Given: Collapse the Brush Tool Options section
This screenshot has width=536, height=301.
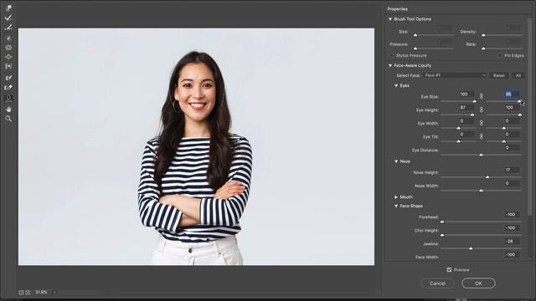Looking at the screenshot, I should 390,19.
